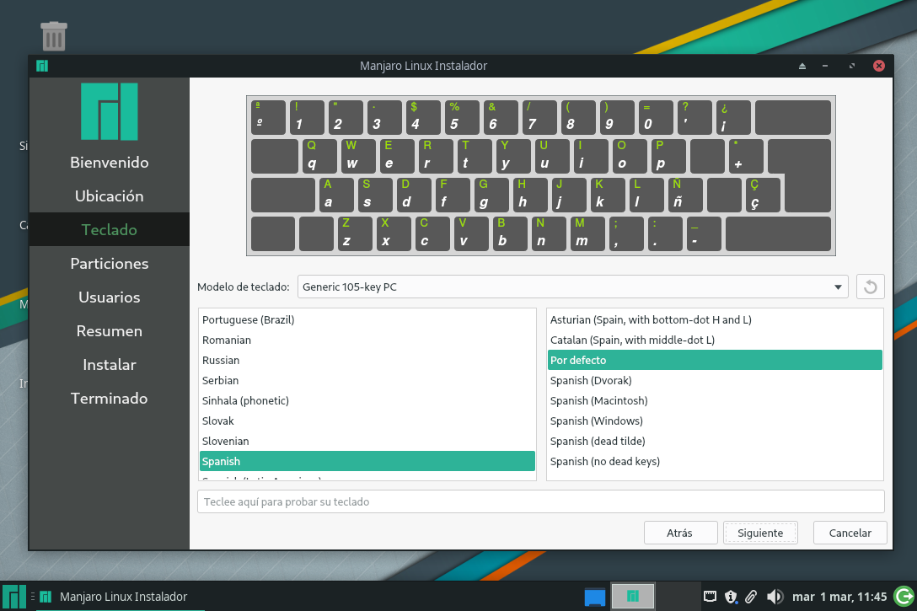
Task: Open the network connection tray icon
Action: click(711, 596)
